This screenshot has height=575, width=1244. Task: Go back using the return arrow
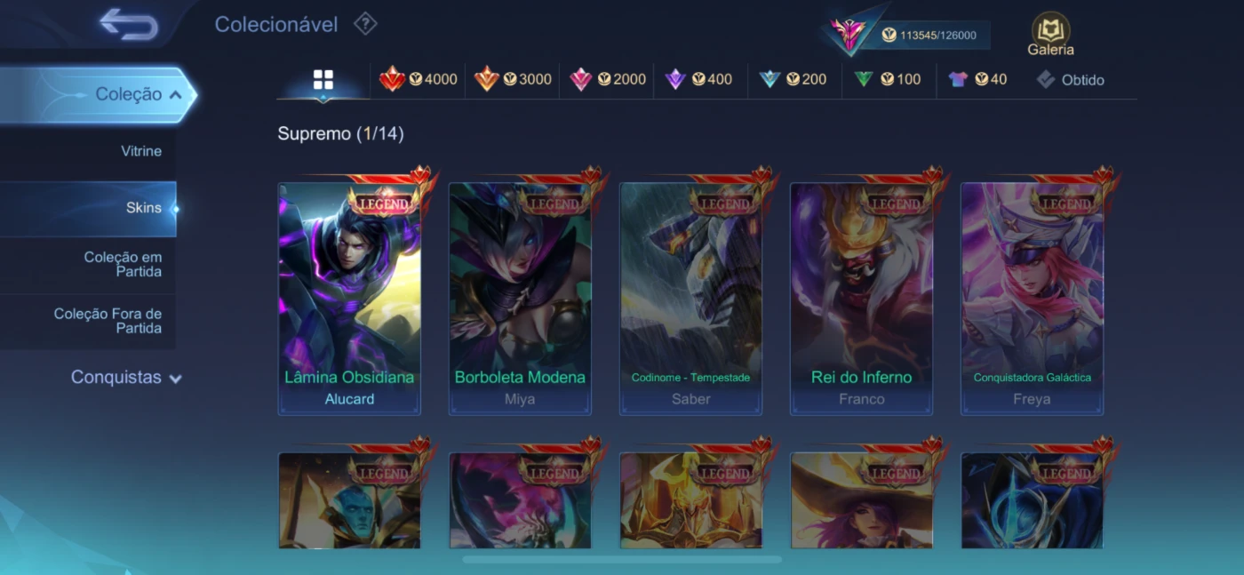129,24
